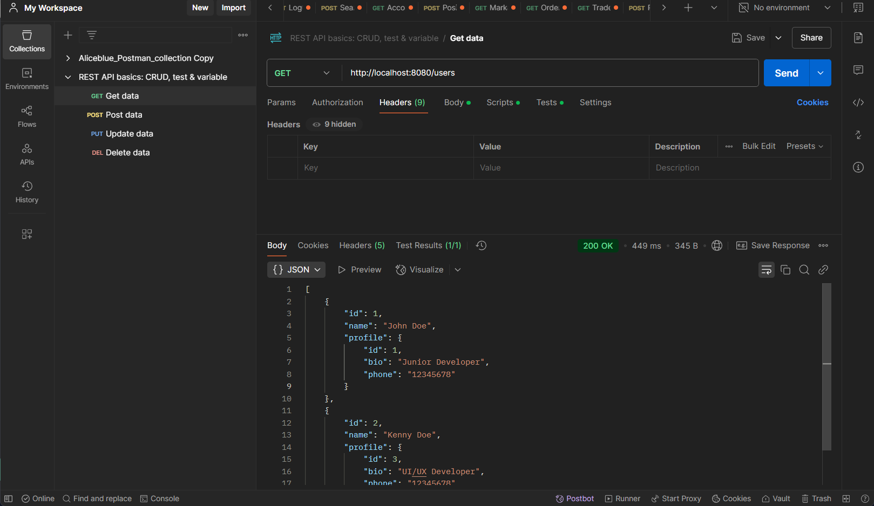Click the New button
This screenshot has height=506, width=874.
[x=200, y=8]
